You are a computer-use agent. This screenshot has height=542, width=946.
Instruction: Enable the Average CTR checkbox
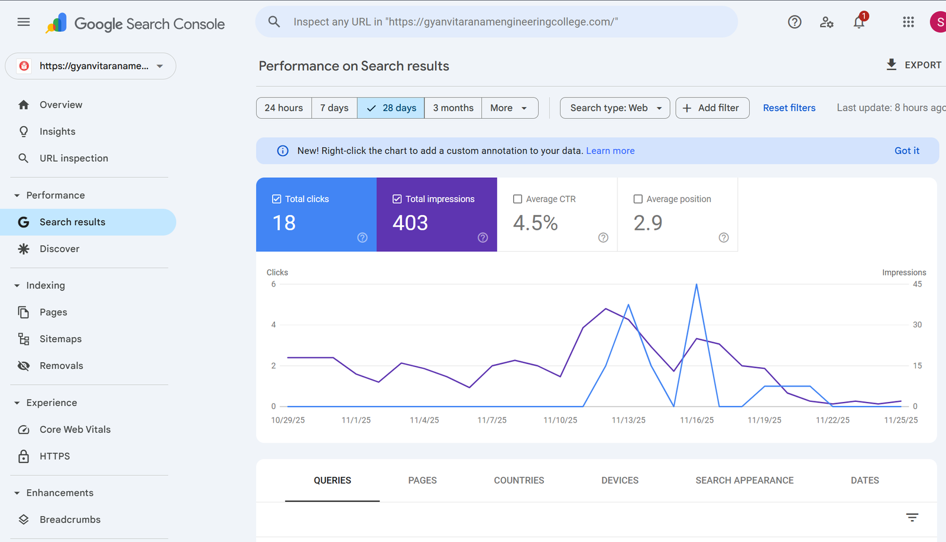tap(518, 199)
